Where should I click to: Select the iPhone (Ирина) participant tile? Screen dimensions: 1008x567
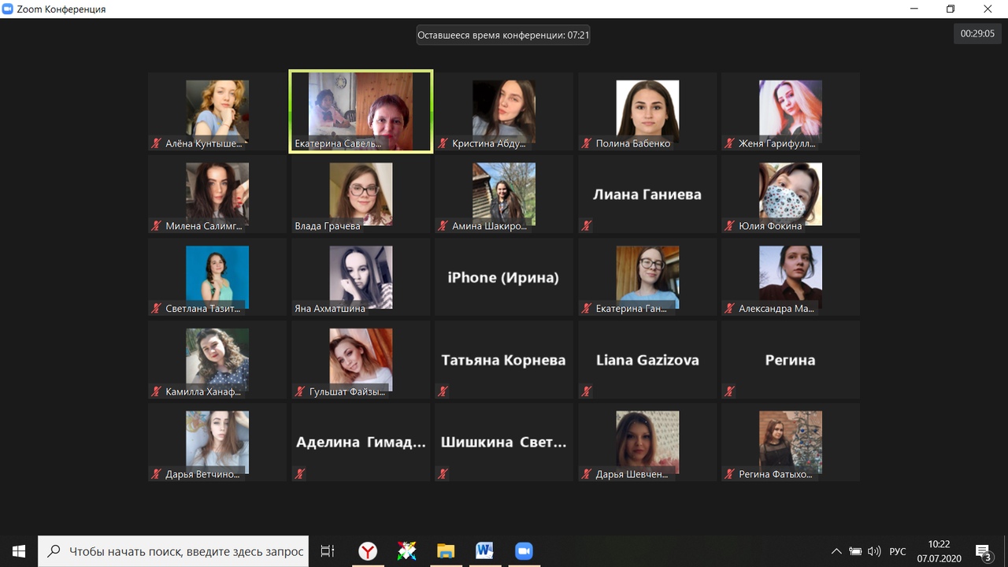(x=503, y=277)
